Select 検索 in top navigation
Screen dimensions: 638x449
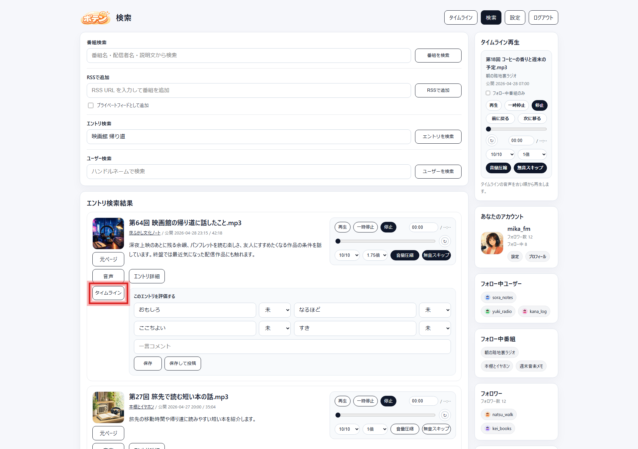click(x=491, y=18)
